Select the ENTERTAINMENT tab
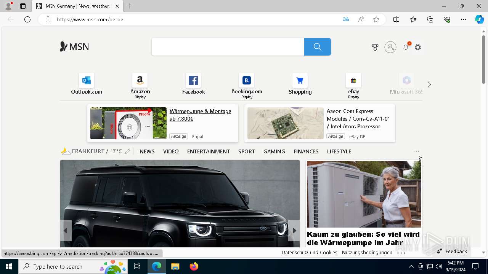 [209, 151]
